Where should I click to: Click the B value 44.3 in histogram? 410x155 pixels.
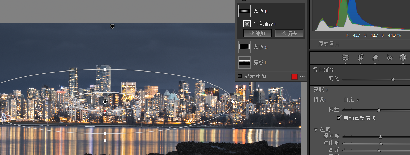392,35
